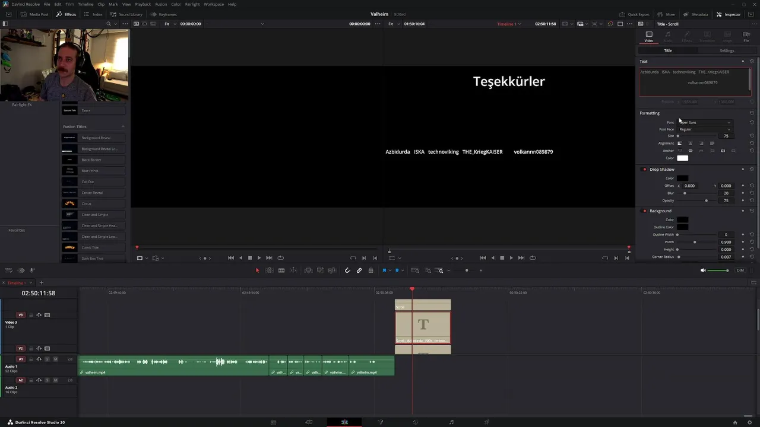Open the Timeline menu
This screenshot has width=760, height=427.
(x=85, y=4)
